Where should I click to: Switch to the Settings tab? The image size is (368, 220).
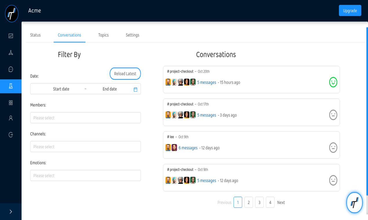coord(132,35)
